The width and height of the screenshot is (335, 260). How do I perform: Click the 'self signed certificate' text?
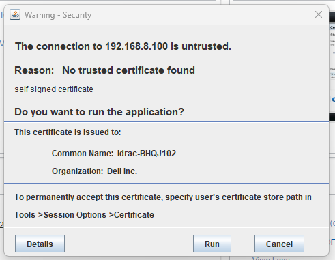point(54,89)
